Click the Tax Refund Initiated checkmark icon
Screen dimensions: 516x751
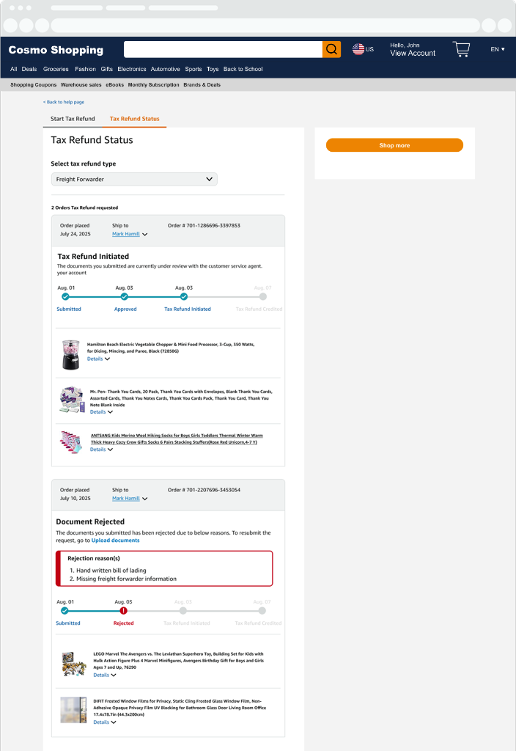pyautogui.click(x=183, y=297)
